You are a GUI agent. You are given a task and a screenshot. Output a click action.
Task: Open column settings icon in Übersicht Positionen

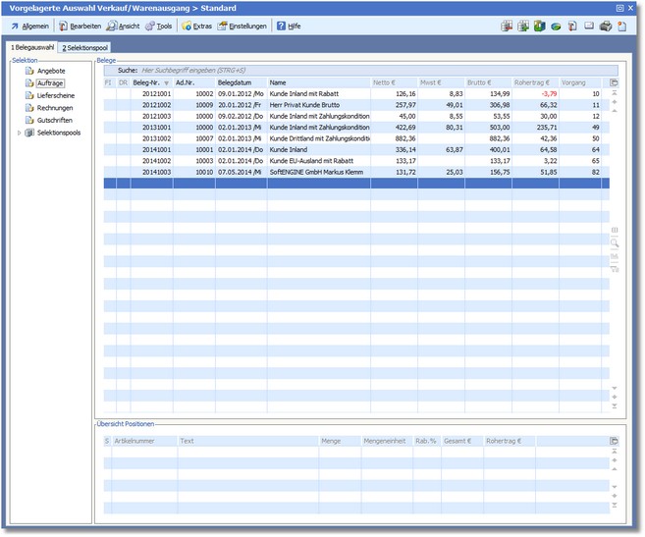[615, 441]
